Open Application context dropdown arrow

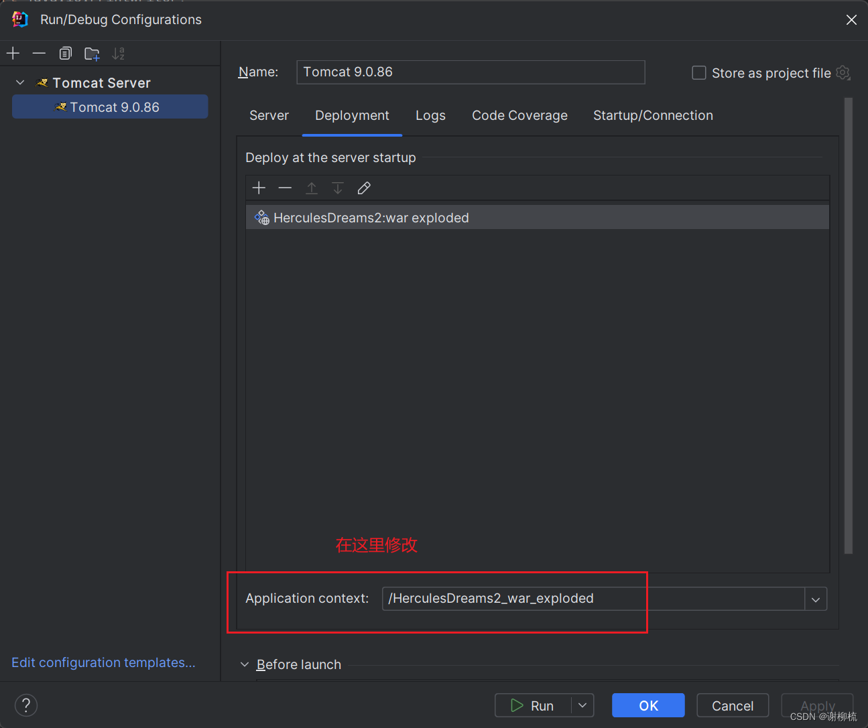pyautogui.click(x=816, y=599)
